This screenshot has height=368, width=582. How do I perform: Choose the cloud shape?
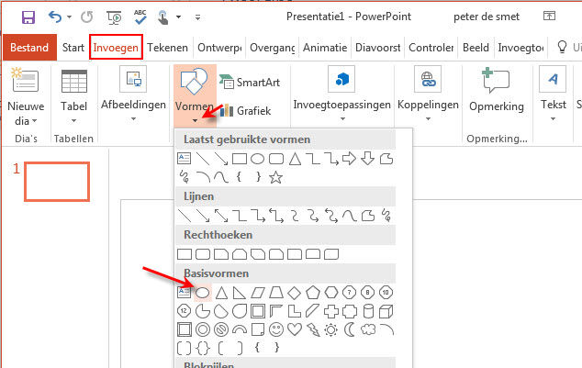coord(368,329)
